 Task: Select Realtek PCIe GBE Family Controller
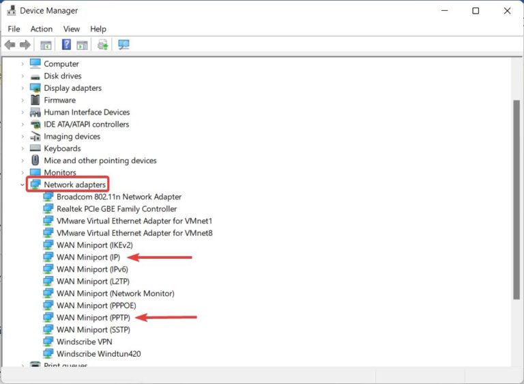click(x=117, y=209)
